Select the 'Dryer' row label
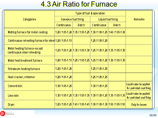This screenshot has width=158, height=118. (x=12, y=104)
